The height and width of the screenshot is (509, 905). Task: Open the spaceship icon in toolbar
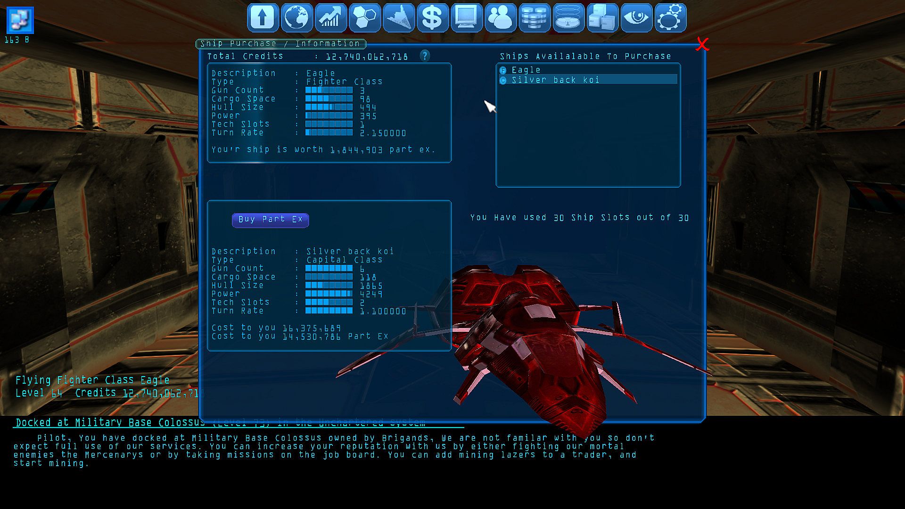click(399, 18)
